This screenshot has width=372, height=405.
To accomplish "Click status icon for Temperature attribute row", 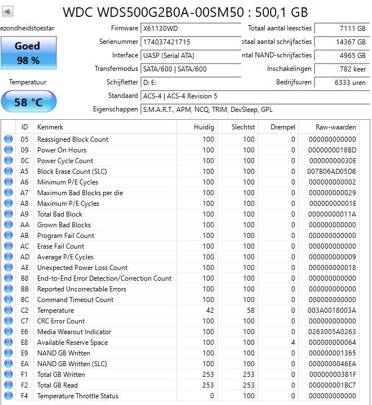I will tap(8, 310).
